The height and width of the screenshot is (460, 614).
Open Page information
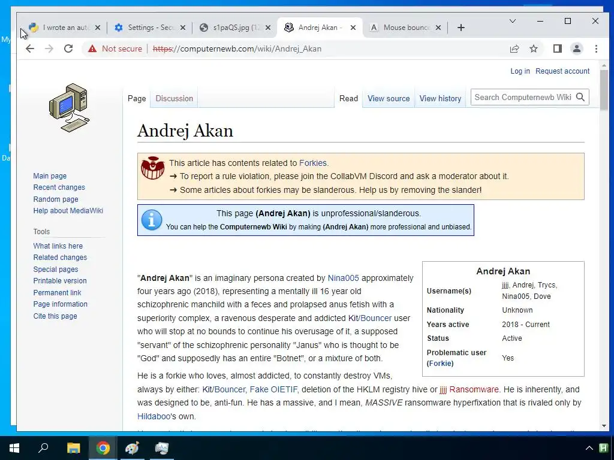pyautogui.click(x=61, y=304)
